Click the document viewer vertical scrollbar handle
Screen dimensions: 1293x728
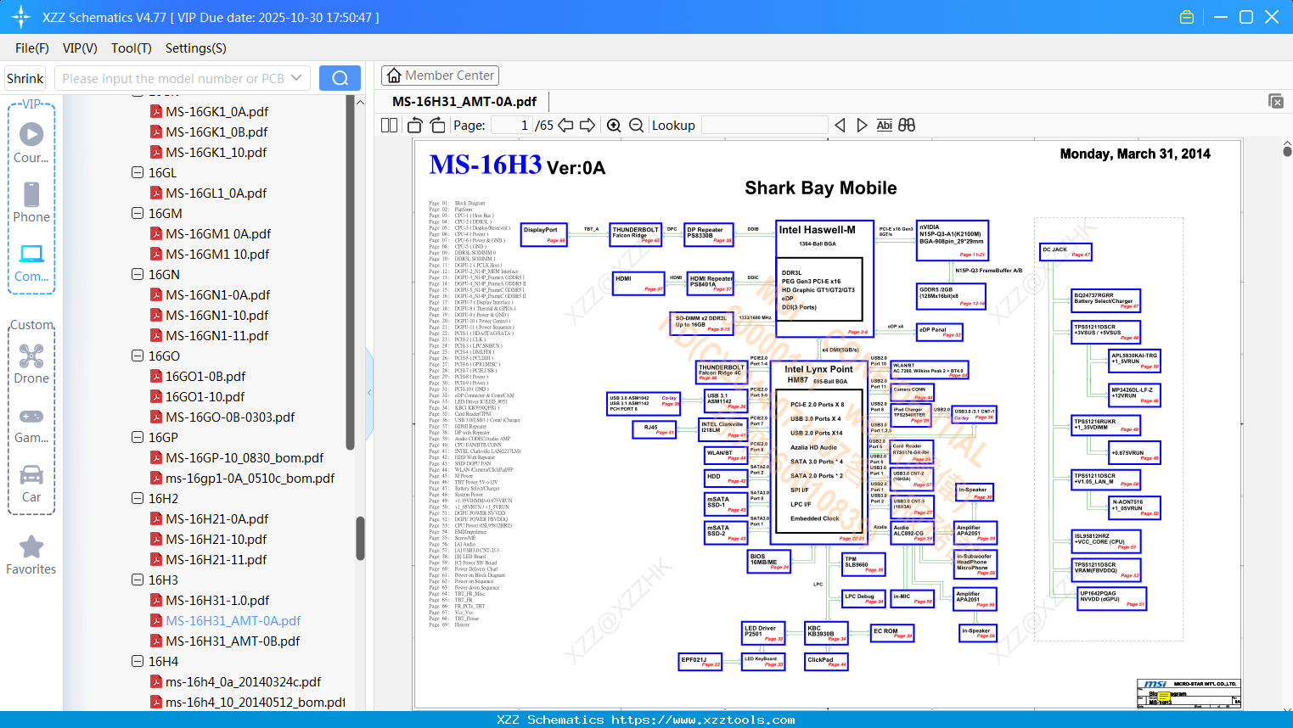[1287, 150]
